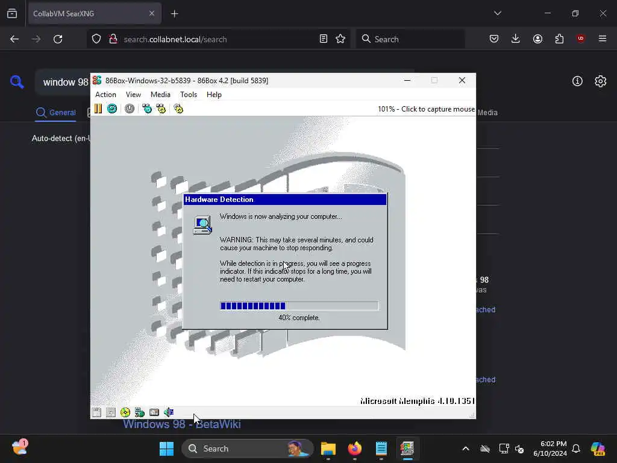Open Firefox list all tabs dropdown
This screenshot has width=617, height=463.
click(498, 13)
